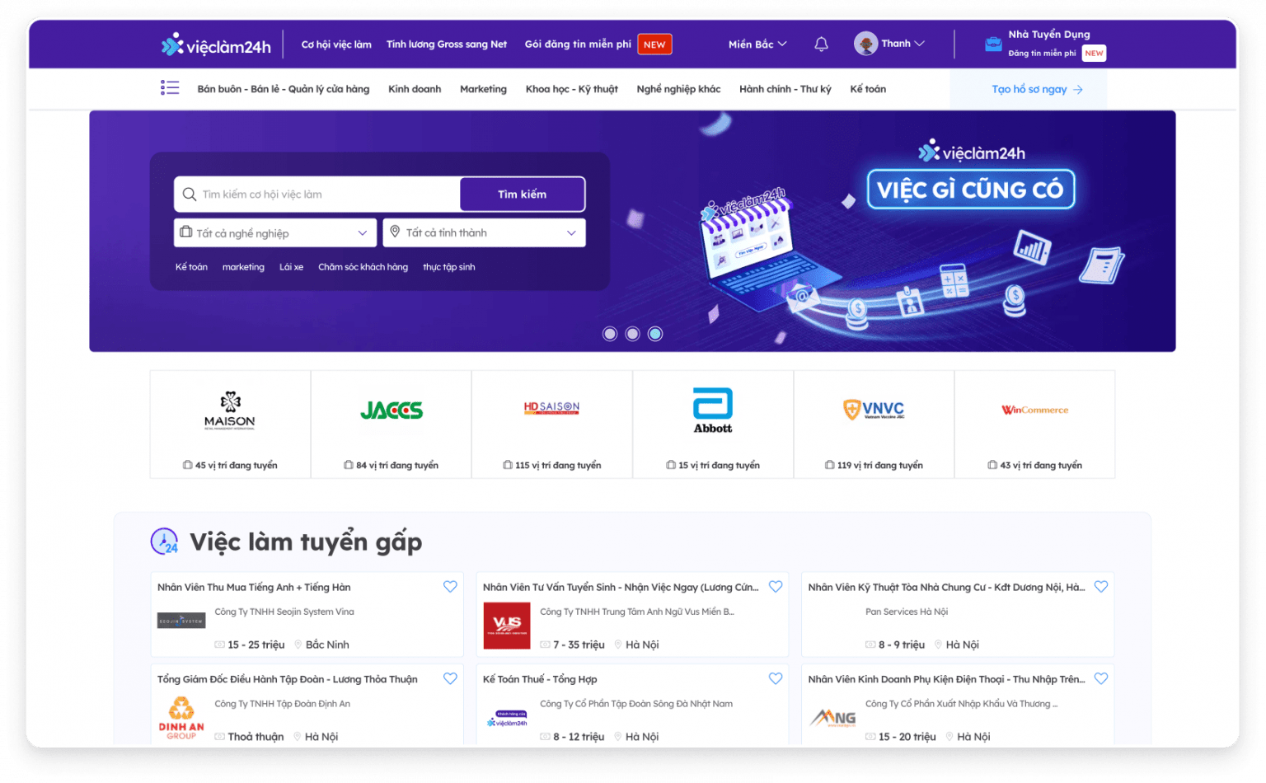Click Chăm sóc khách hàng search tag
The height and width of the screenshot is (783, 1266).
coord(363,267)
